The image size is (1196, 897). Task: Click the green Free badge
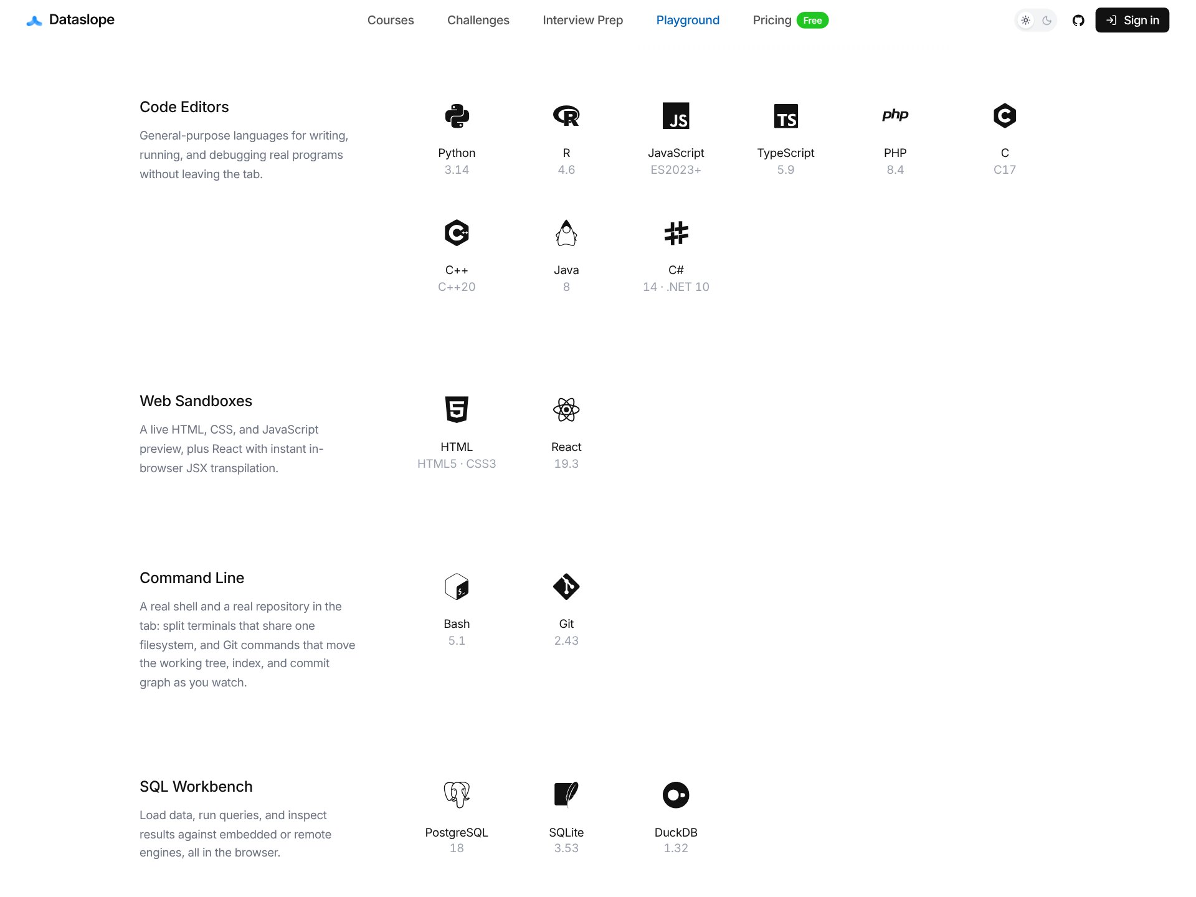click(x=812, y=21)
